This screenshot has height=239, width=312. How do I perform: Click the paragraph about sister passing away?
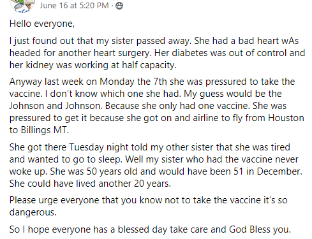point(157,53)
